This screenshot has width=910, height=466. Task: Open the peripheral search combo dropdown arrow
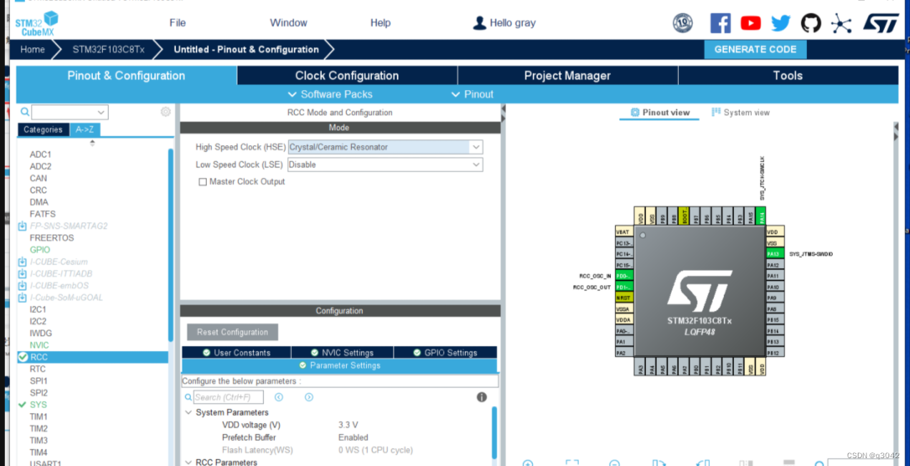click(x=101, y=112)
